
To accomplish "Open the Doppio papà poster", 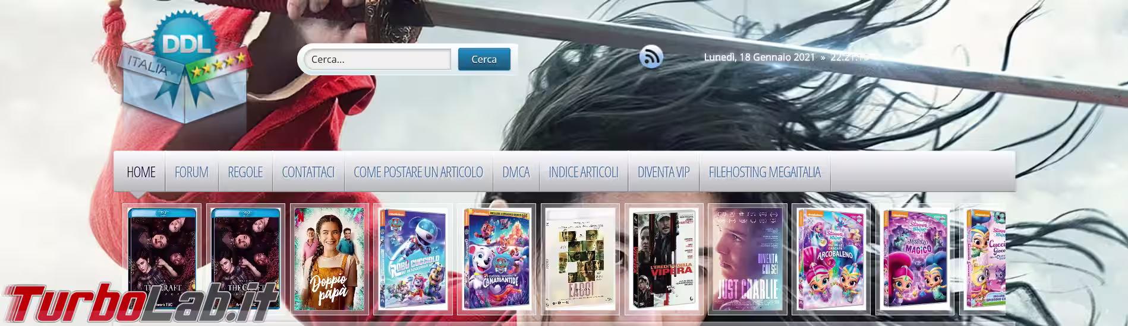I will click(x=329, y=258).
